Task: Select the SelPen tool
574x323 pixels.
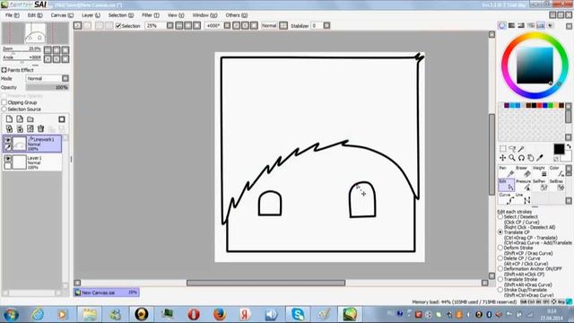Action: (x=540, y=185)
